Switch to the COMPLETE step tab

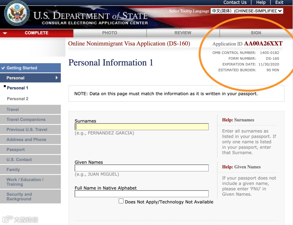37,33
